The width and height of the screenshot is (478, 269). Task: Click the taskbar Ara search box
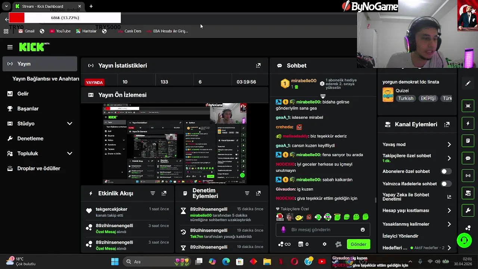[x=157, y=262]
